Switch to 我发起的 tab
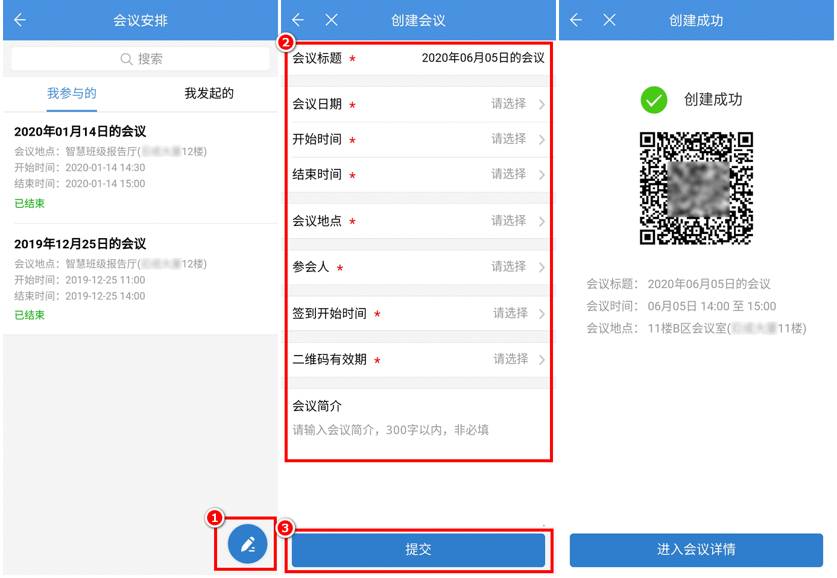 coord(209,93)
